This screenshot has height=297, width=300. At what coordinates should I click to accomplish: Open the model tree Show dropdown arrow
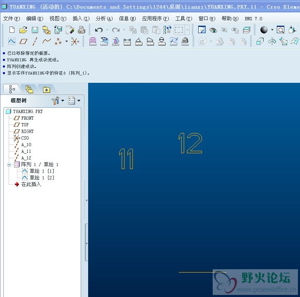click(x=79, y=101)
